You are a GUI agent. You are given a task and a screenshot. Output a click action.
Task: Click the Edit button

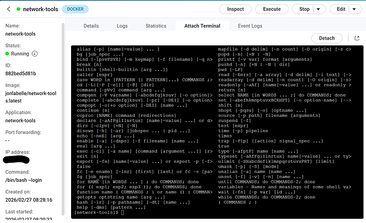pyautogui.click(x=341, y=10)
